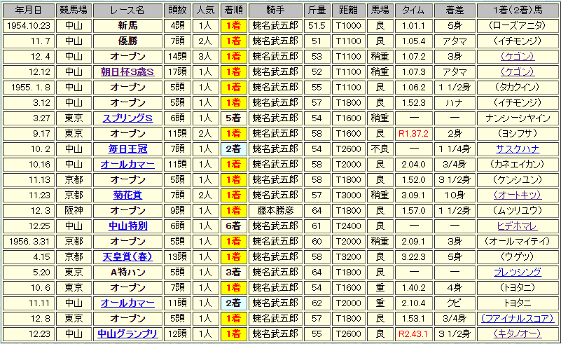The width and height of the screenshot is (561, 344).
Task: Open the キタノオー horse link
Action: tap(517, 333)
